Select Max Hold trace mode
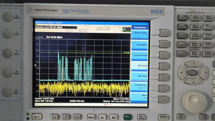This screenshot has height=121, width=215. 140,66
